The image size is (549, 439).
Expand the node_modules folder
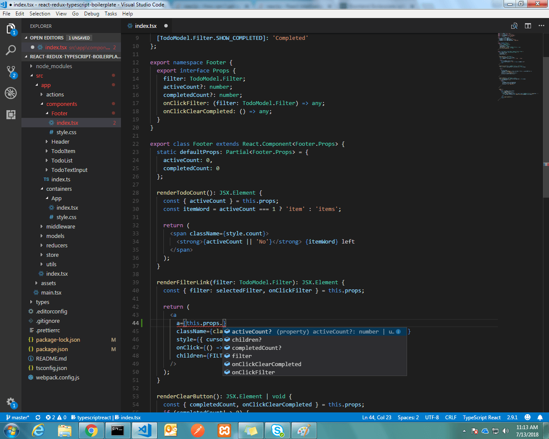tap(54, 66)
